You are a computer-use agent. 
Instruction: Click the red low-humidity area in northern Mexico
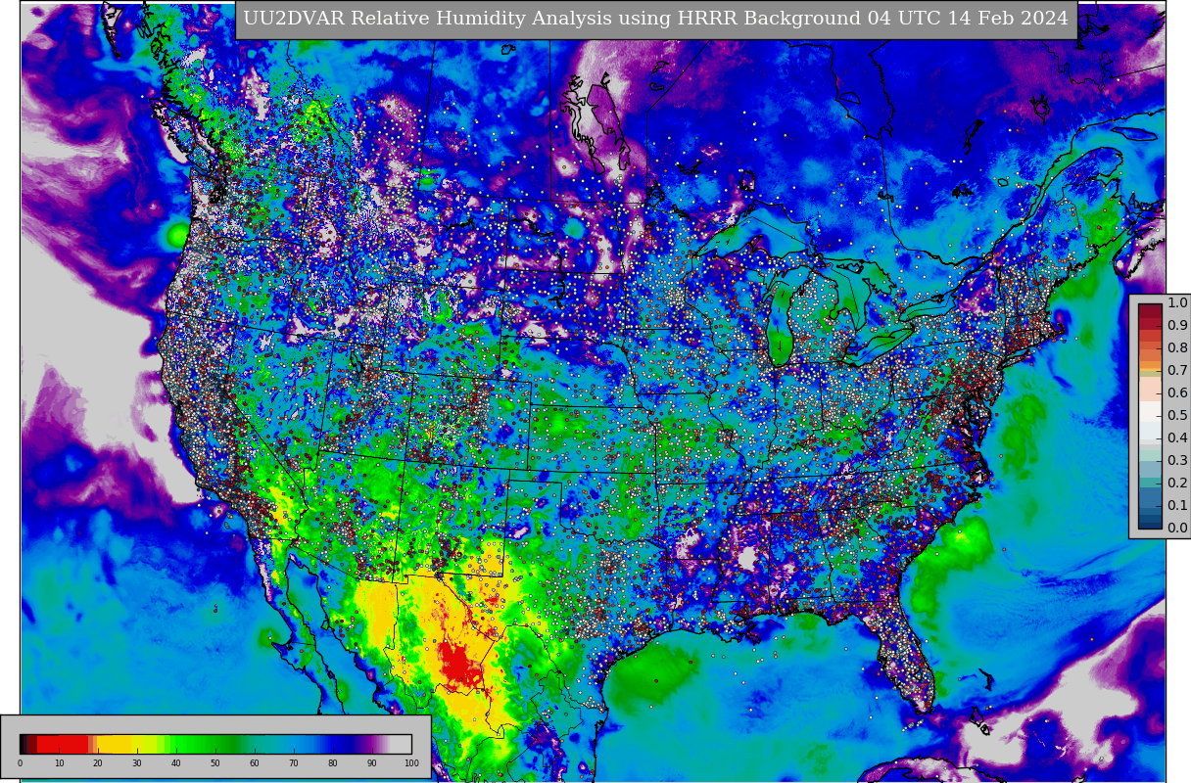[458, 666]
